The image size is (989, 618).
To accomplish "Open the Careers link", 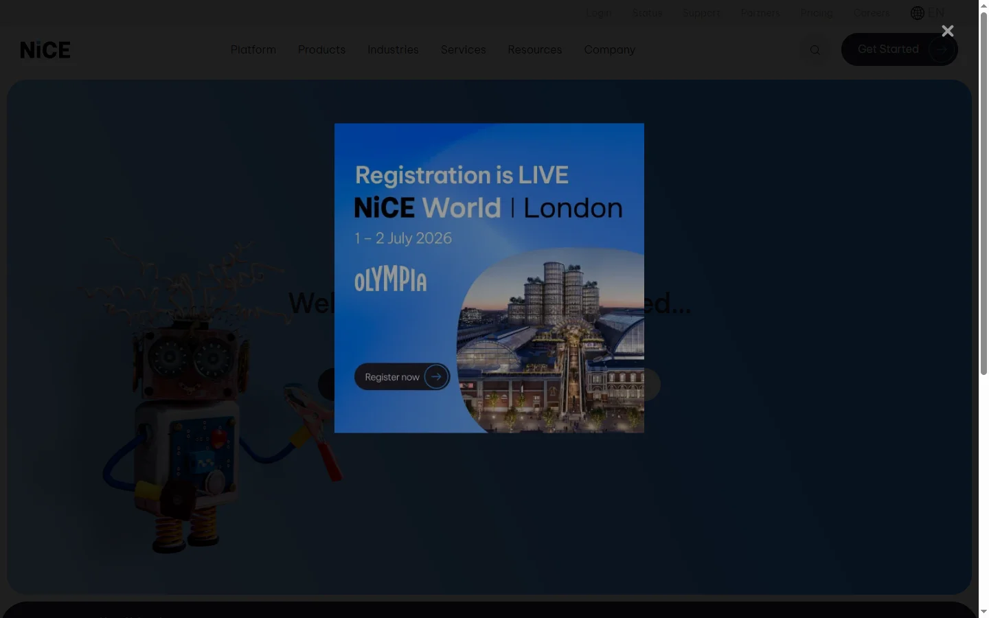I will click(x=872, y=13).
